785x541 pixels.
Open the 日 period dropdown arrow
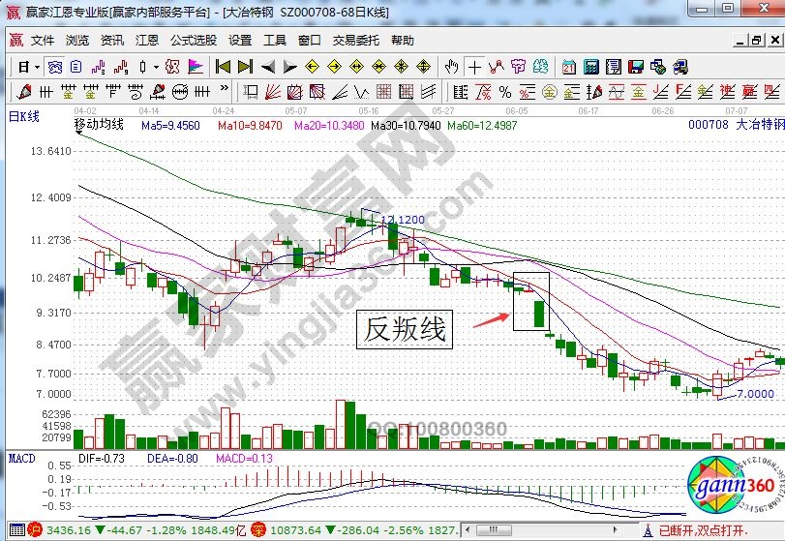(37, 67)
